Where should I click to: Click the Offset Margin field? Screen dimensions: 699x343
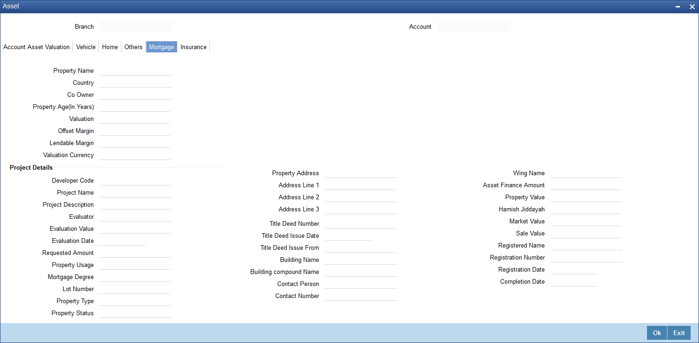coord(135,131)
